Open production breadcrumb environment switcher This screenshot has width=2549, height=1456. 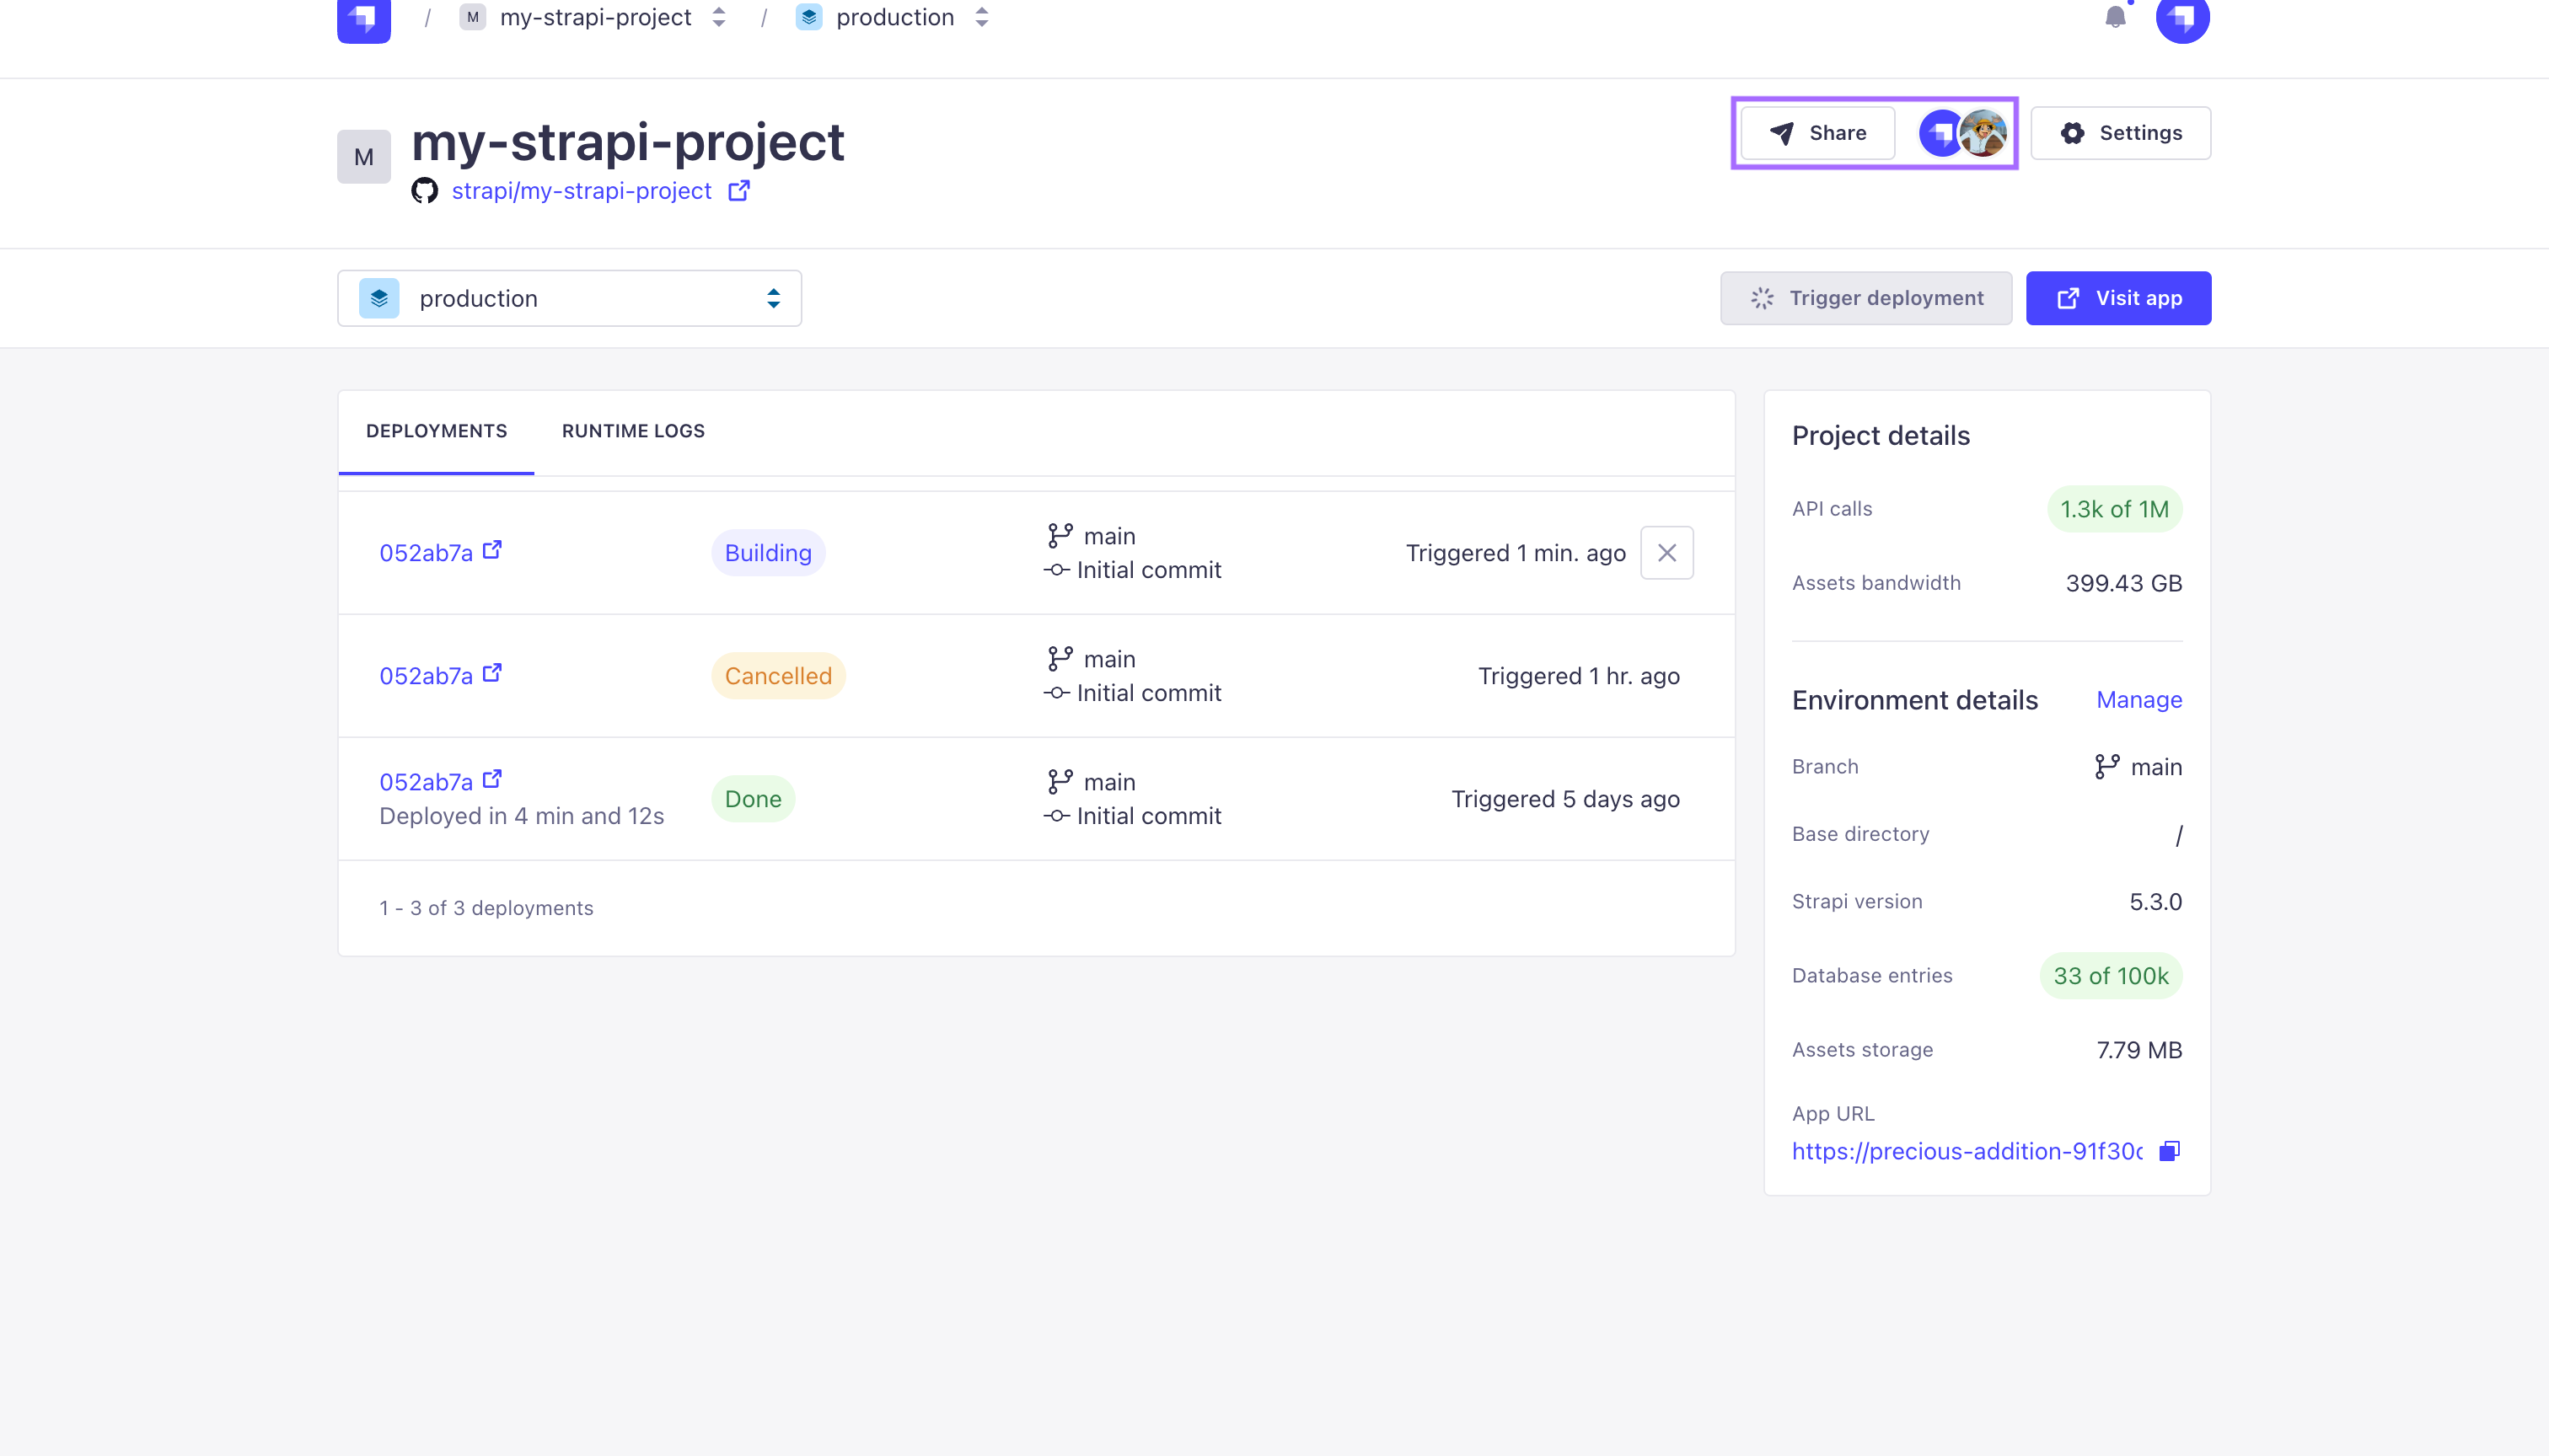(981, 17)
